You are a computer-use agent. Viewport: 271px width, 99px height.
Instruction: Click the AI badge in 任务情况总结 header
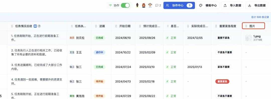coord(35,26)
